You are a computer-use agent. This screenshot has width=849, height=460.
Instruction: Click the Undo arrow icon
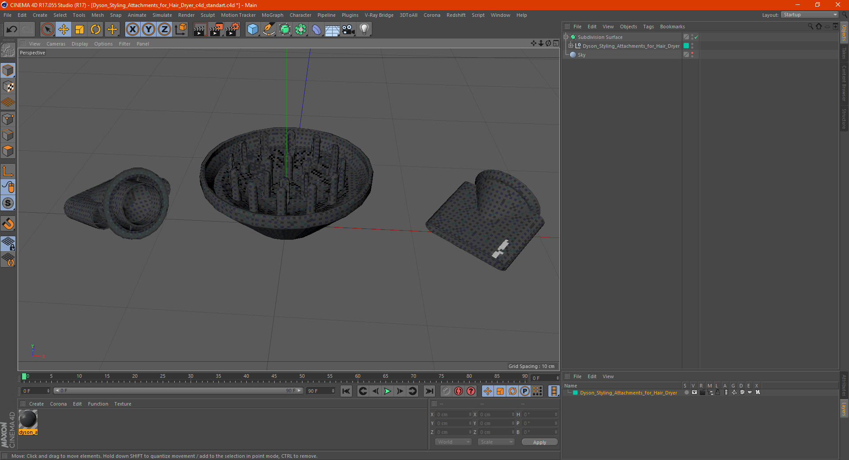(12, 30)
